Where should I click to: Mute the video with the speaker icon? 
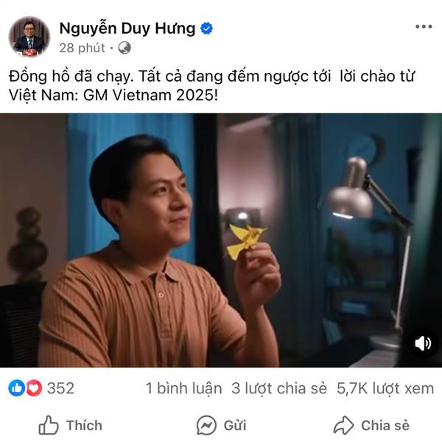point(423,343)
